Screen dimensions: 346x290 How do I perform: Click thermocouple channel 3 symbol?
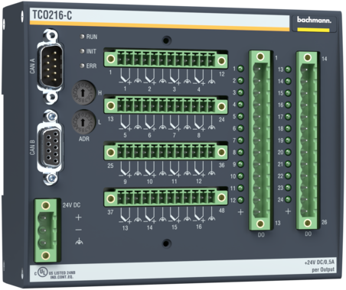point(175,77)
